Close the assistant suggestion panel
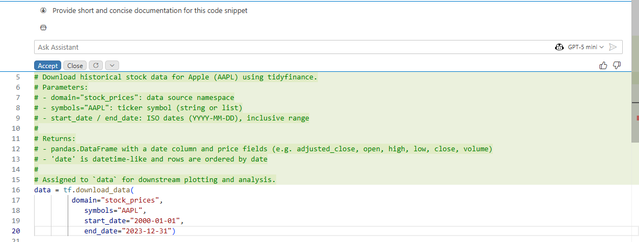639x242 pixels. [x=75, y=65]
